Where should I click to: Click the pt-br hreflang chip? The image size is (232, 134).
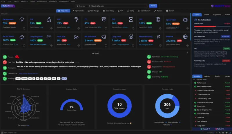click(x=54, y=79)
